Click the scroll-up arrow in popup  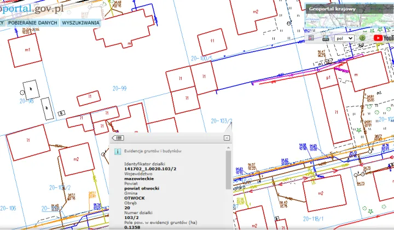point(228,148)
